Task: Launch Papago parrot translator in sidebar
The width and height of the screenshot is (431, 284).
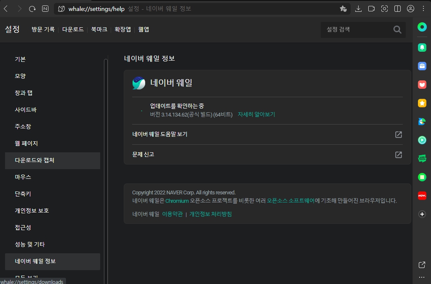Action: click(x=422, y=122)
